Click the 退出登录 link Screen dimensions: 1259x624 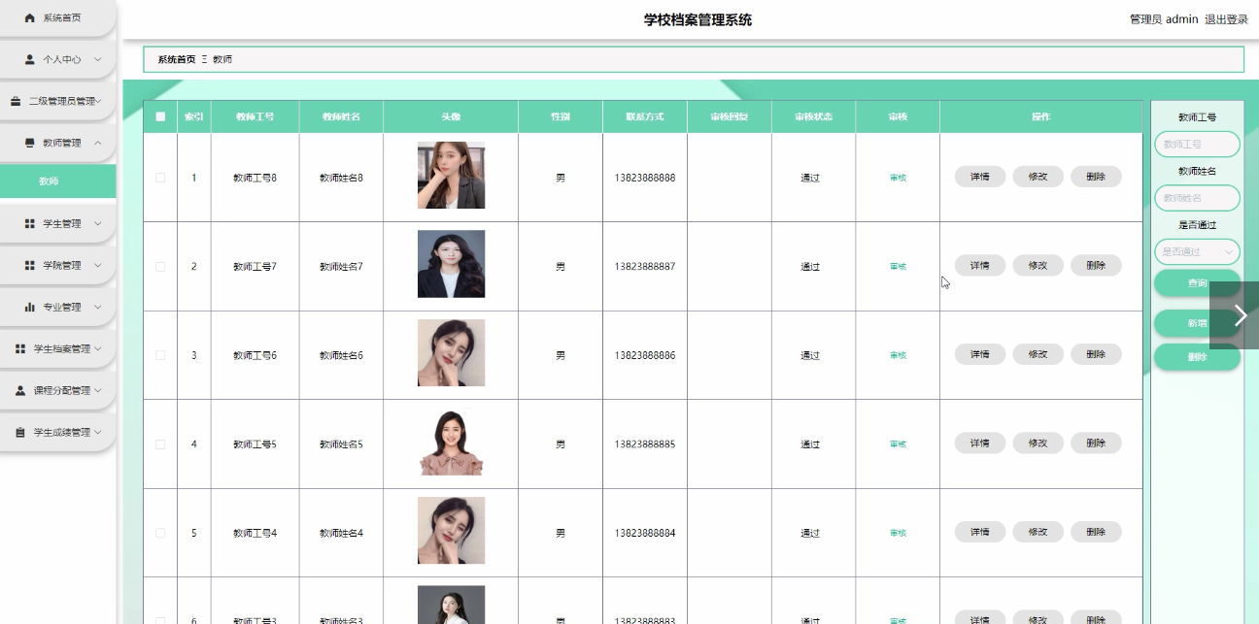point(1226,19)
